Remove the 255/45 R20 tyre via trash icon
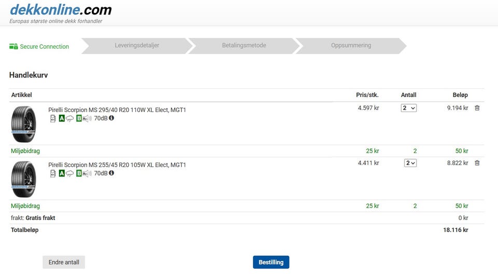This screenshot has width=498, height=274. pos(477,163)
